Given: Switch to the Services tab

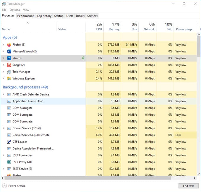Looking at the screenshot, I should [x=92, y=16].
